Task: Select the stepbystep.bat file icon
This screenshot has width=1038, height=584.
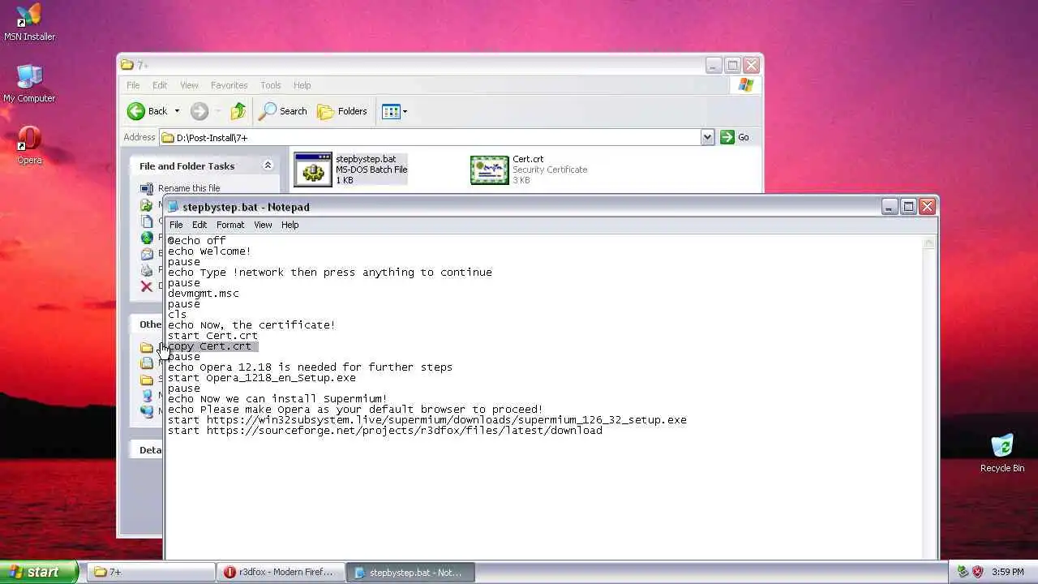Action: click(x=313, y=170)
